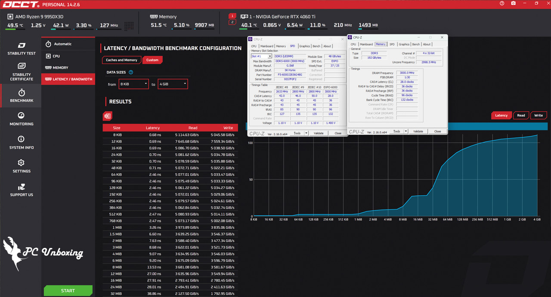Take a screenshot with camera icon
Viewport: 551px width, 297px height.
[x=514, y=3]
